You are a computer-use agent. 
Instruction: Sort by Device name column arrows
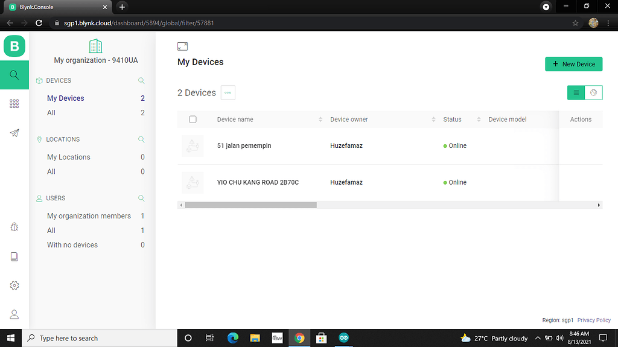click(x=320, y=119)
